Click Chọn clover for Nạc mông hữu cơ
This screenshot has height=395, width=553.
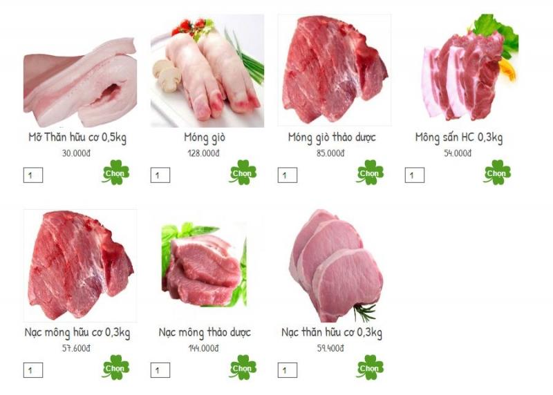(x=115, y=367)
